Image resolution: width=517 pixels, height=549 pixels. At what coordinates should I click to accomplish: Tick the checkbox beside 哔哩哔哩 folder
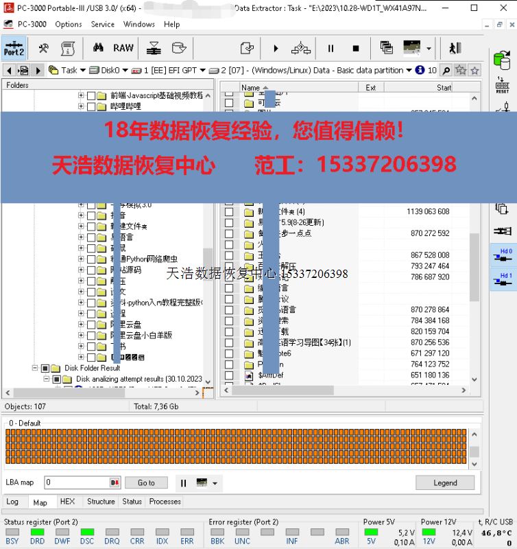pos(91,106)
